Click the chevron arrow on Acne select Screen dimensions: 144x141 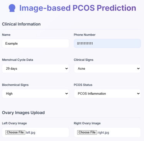138,69
